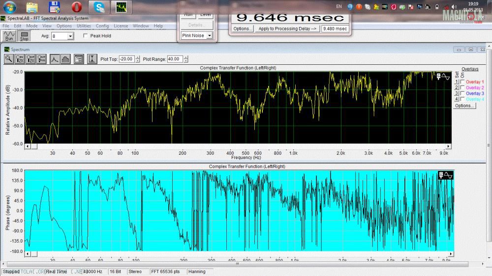Click the ST marker icon on the amplitude plot
The height and width of the screenshot is (276, 492).
(x=438, y=77)
